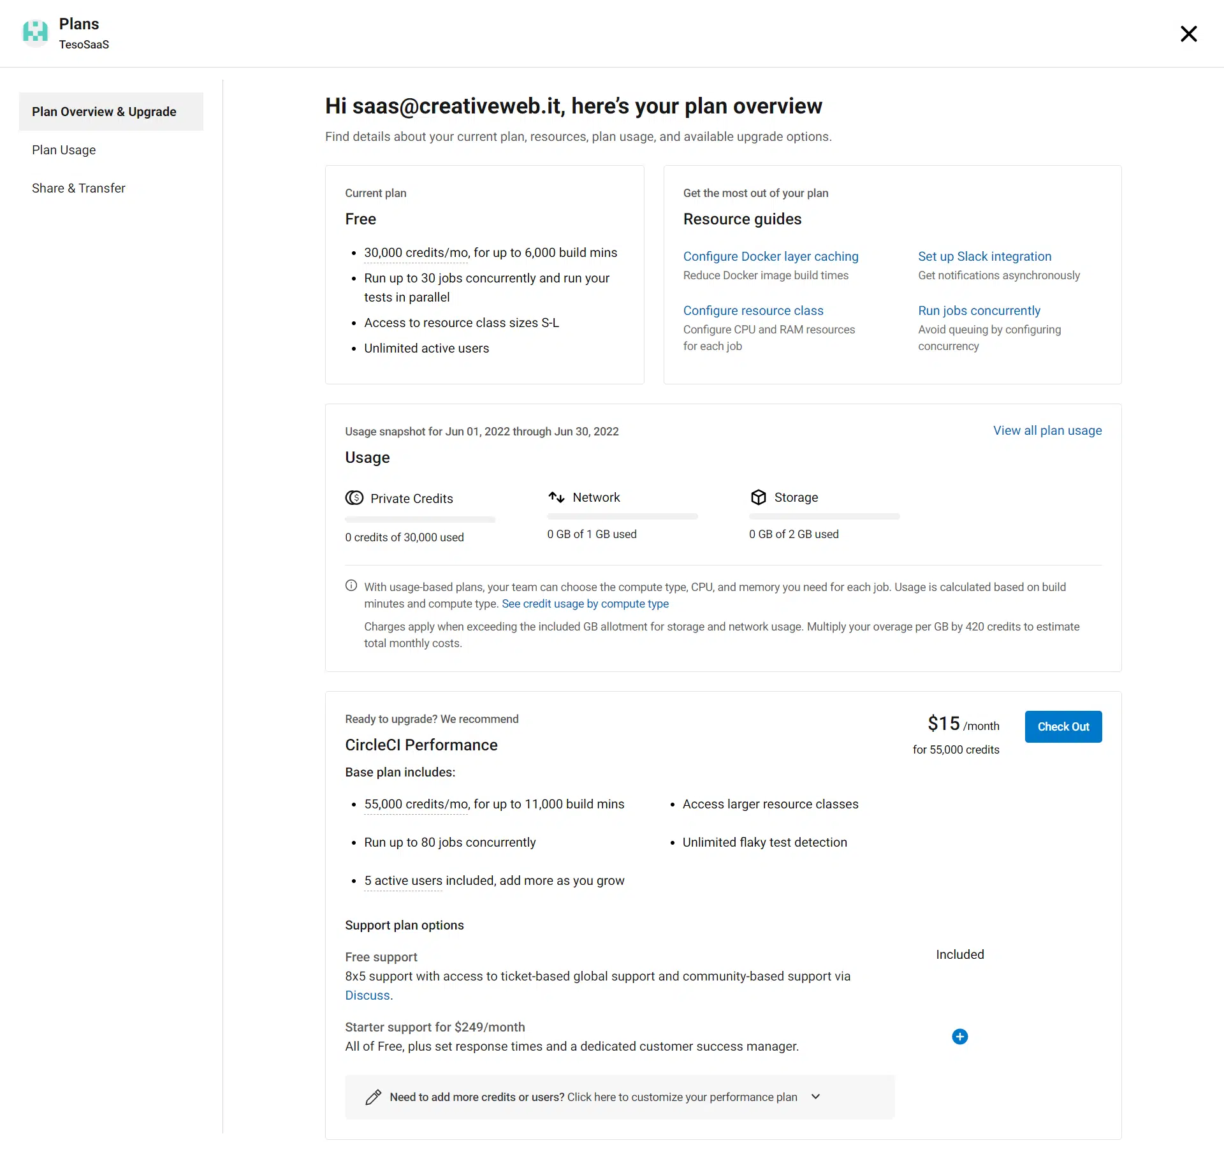Open the Discuss community link
Viewport: 1224px width, 1152px height.
(x=367, y=995)
